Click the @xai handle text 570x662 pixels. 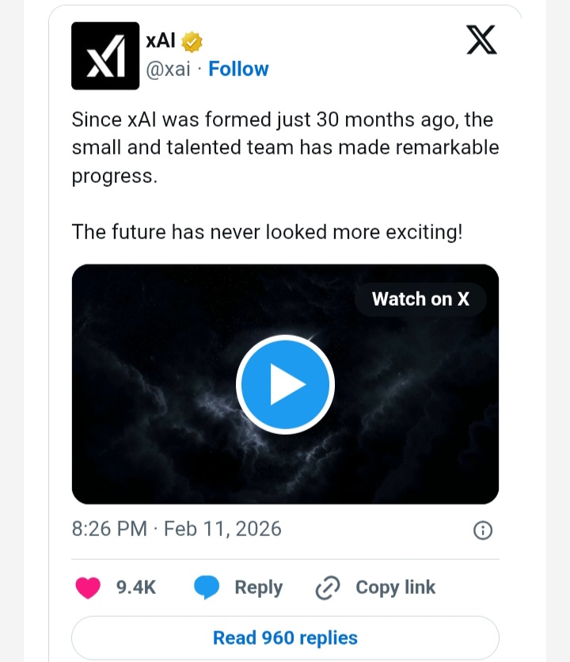point(169,69)
